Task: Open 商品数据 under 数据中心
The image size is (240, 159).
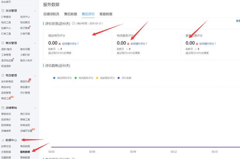Action: [x=25, y=146]
